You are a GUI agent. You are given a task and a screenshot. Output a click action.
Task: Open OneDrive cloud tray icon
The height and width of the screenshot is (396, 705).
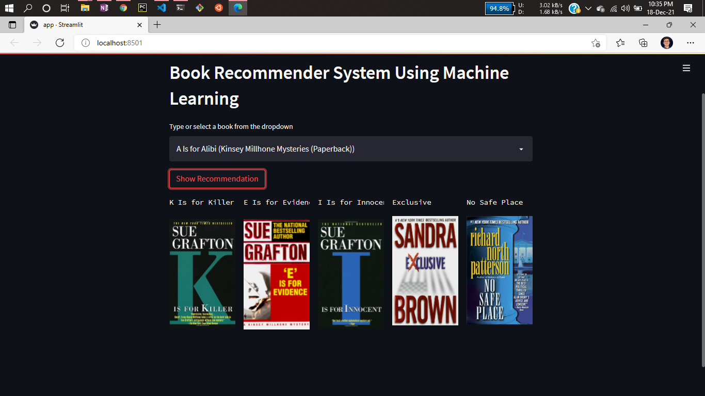601,8
